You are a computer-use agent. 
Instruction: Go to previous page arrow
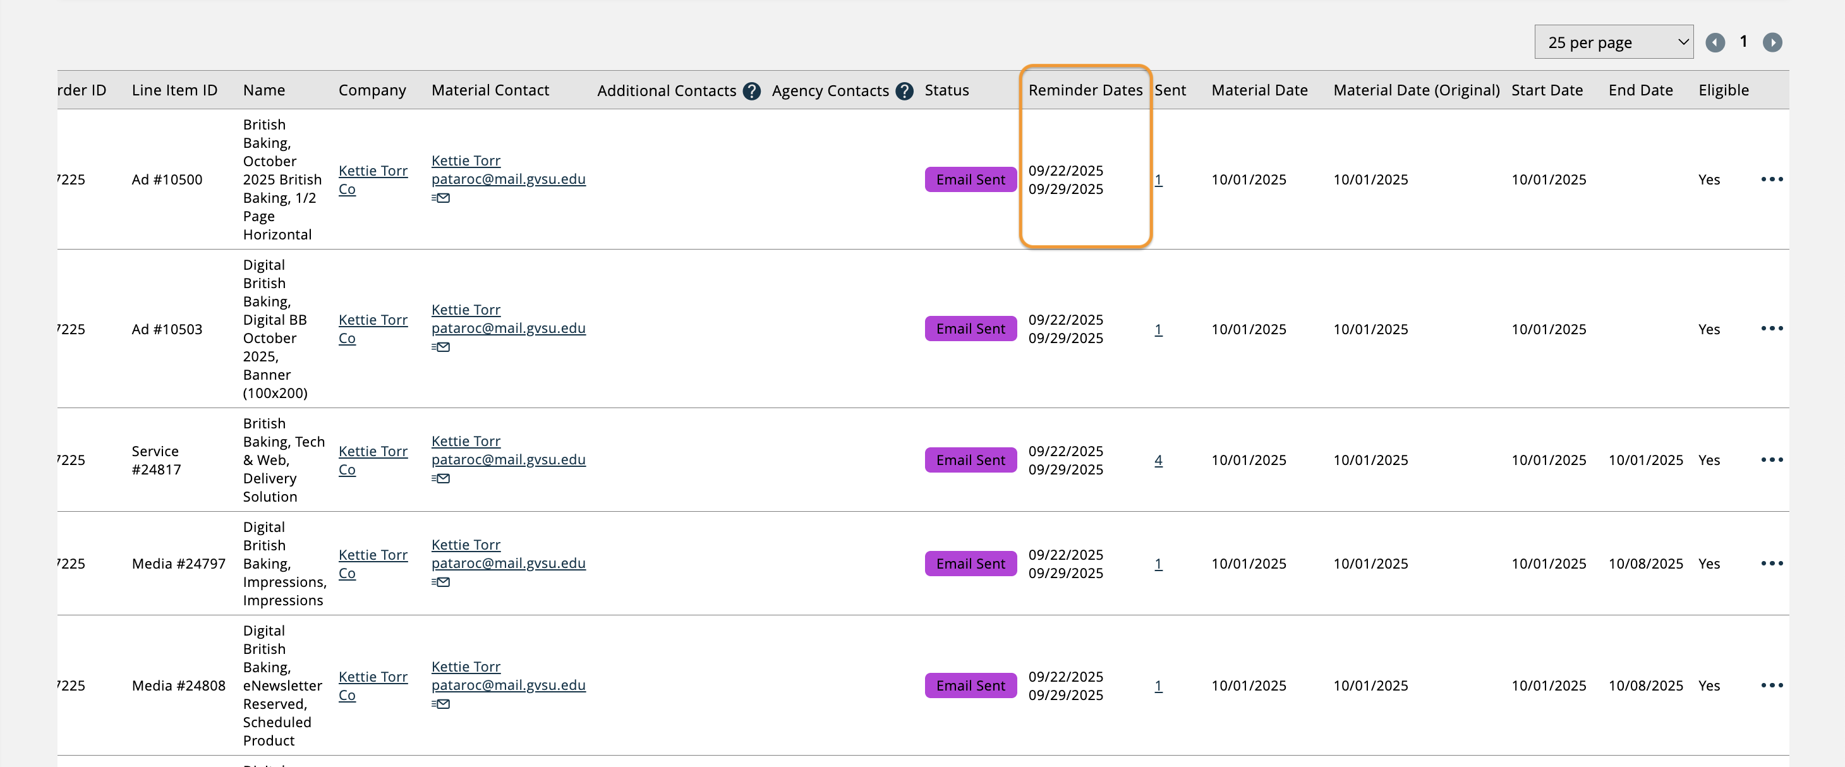click(1715, 42)
